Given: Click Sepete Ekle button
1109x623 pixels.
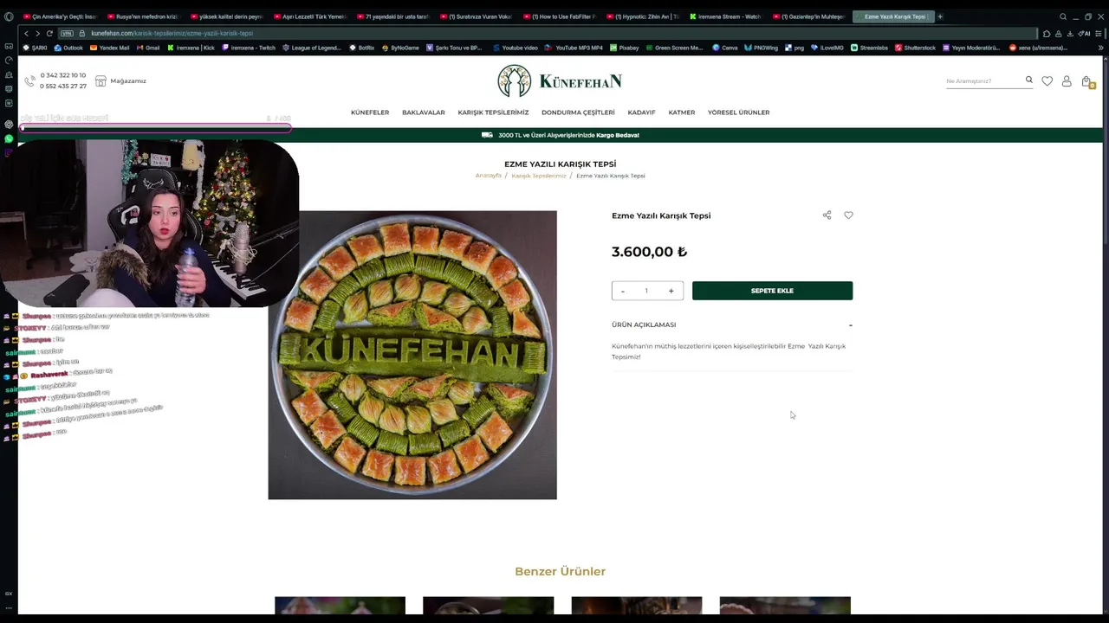Looking at the screenshot, I should 772,291.
